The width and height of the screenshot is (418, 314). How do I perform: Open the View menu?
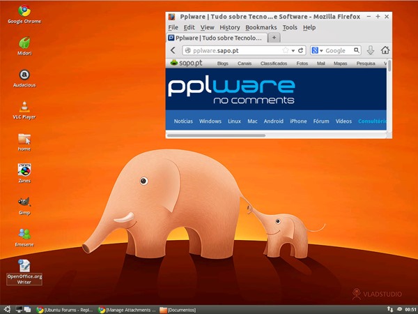tap(207, 27)
